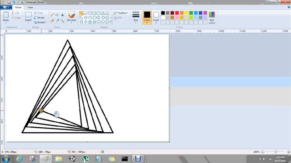The image size is (291, 163).
Task: Click the zoom out minus button
Action: coord(263,152)
